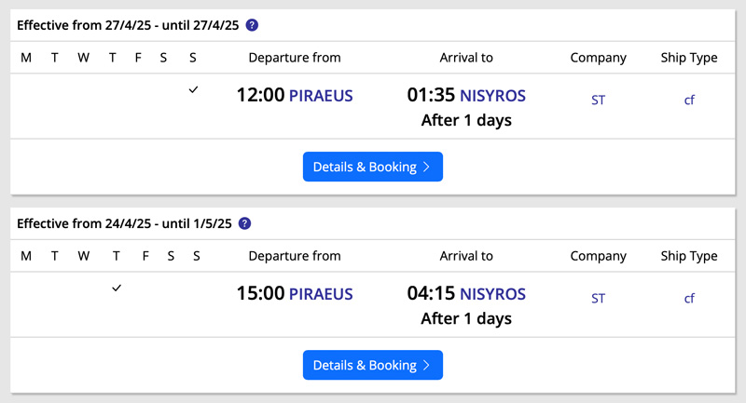Image resolution: width=746 pixels, height=403 pixels.
Task: Click Departure from header in first table
Action: tap(295, 58)
